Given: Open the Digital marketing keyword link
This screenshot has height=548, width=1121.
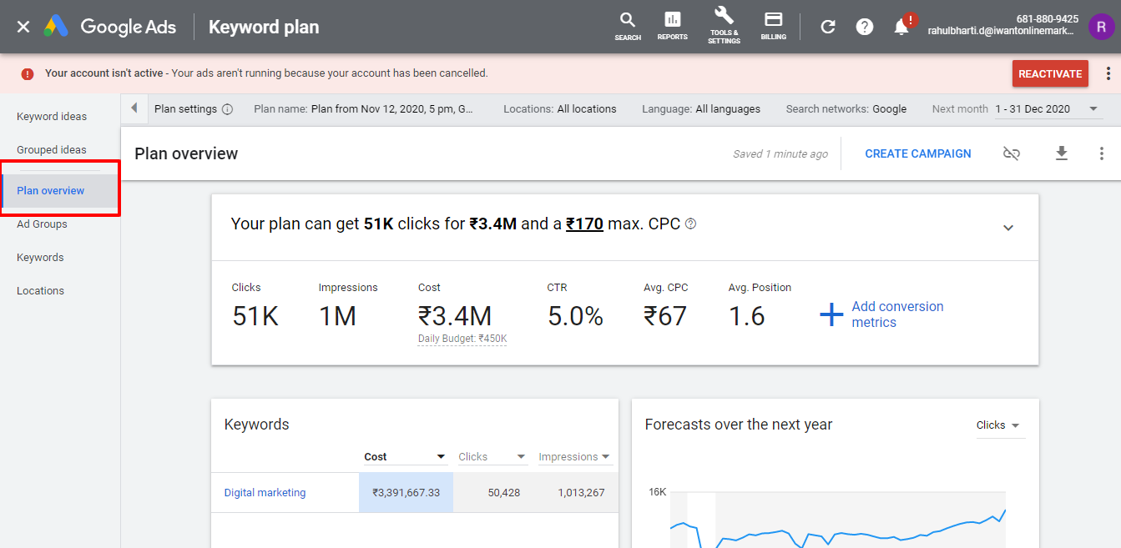Looking at the screenshot, I should click(x=265, y=493).
